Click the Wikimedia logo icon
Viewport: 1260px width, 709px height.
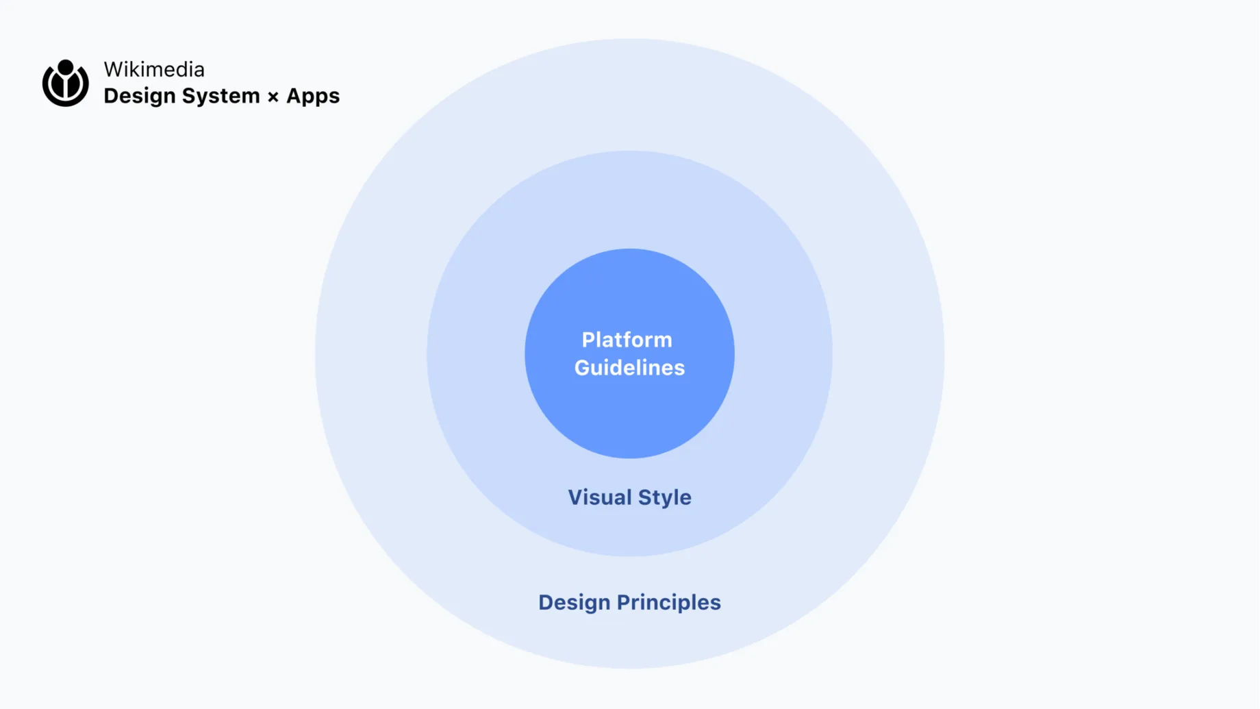pos(65,83)
